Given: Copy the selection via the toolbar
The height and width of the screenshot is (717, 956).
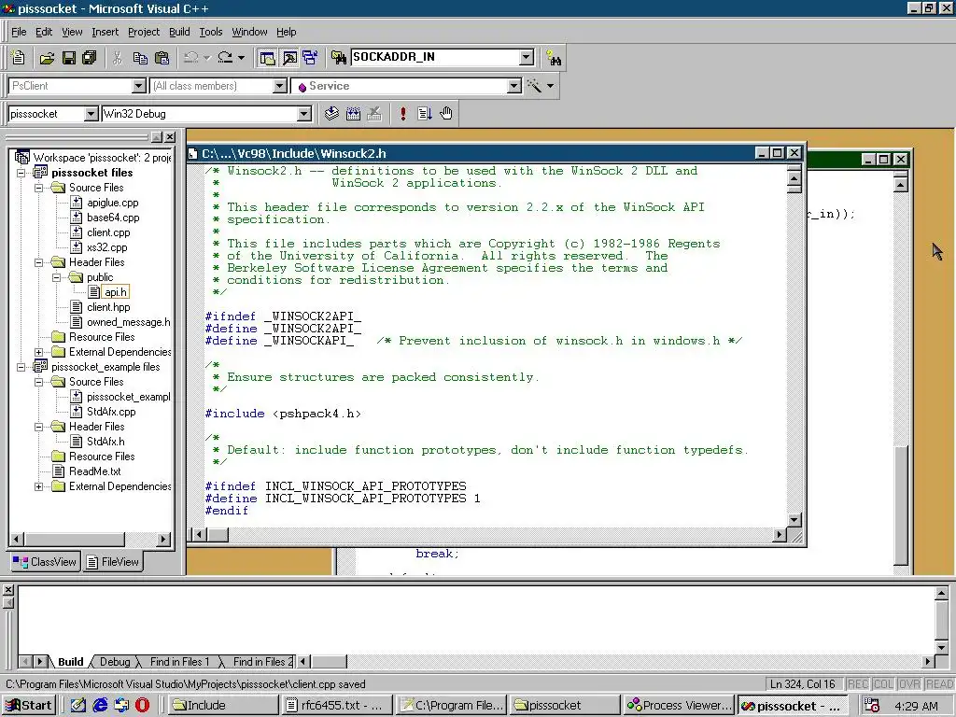Looking at the screenshot, I should click(x=140, y=58).
